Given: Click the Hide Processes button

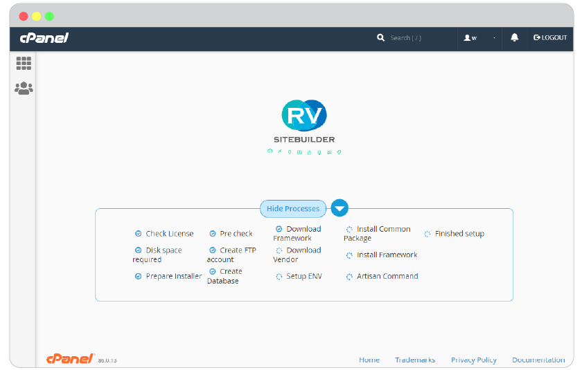Looking at the screenshot, I should (293, 209).
